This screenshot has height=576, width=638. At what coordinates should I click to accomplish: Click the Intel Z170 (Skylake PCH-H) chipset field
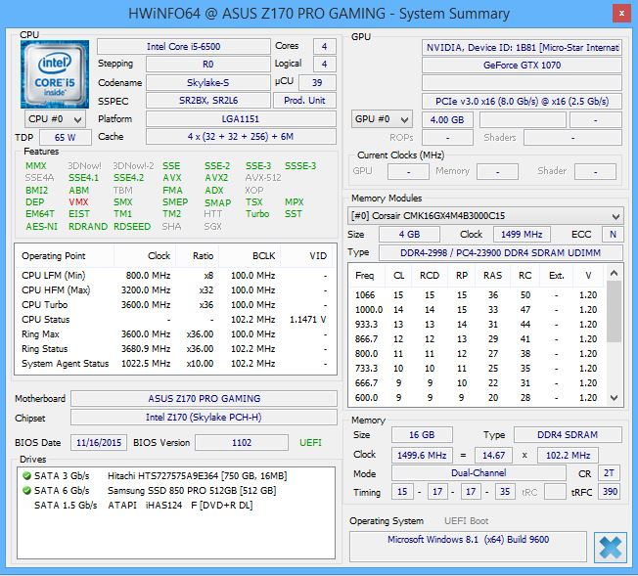click(x=204, y=418)
